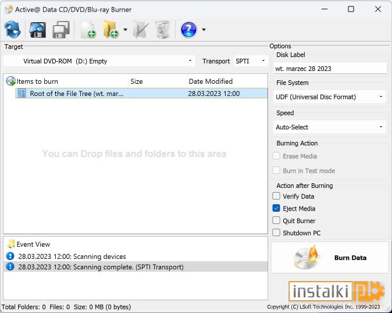Click the save project floppy icon
The width and height of the screenshot is (392, 313).
37,30
